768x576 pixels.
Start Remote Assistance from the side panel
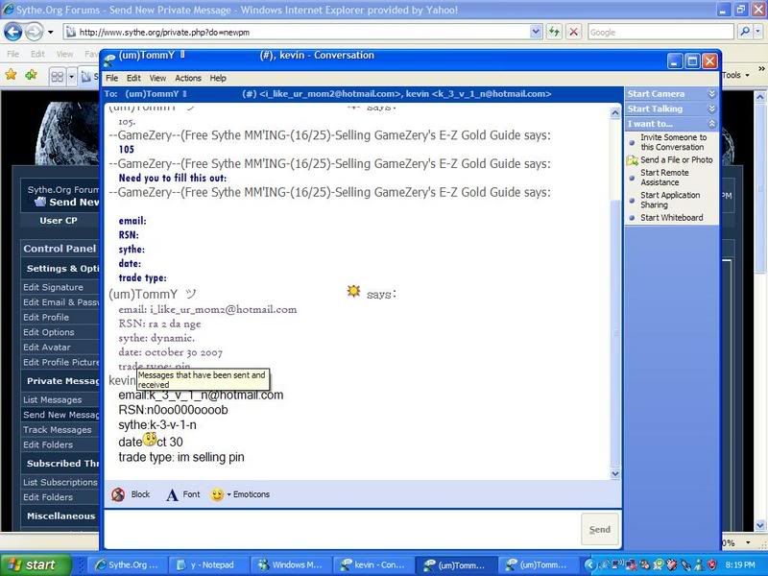coord(664,178)
